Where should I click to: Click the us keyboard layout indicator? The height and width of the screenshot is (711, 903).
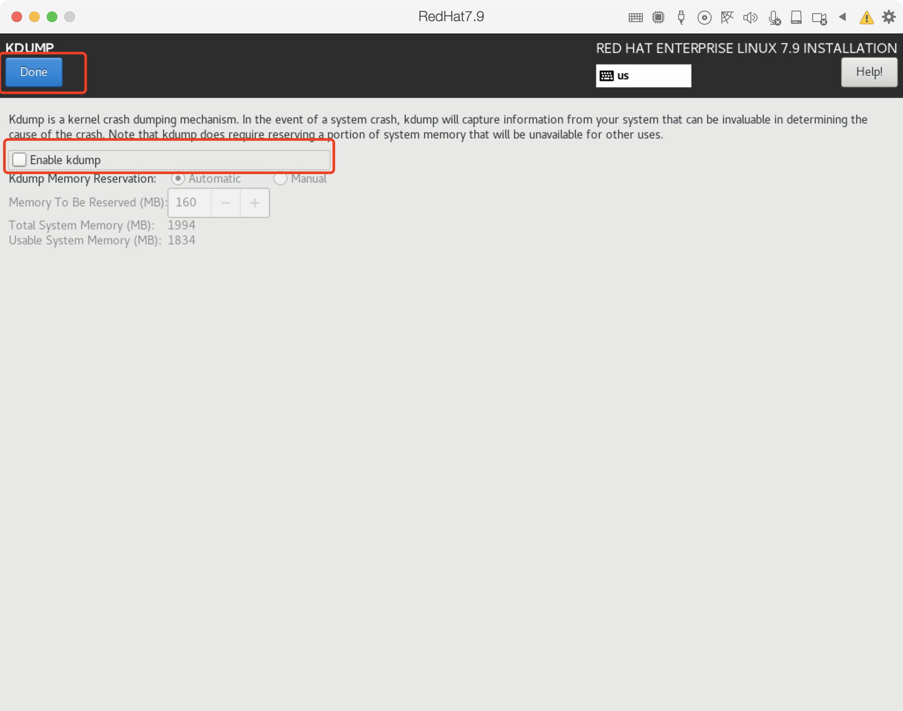(643, 76)
